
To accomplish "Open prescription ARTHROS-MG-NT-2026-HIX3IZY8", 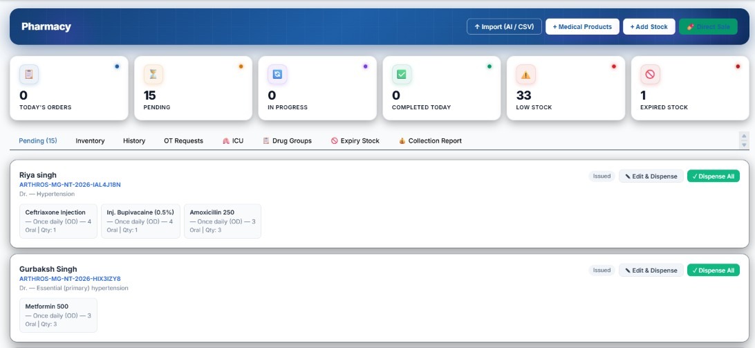I will (70, 279).
